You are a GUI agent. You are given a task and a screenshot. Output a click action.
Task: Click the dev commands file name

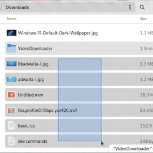tap(33, 141)
